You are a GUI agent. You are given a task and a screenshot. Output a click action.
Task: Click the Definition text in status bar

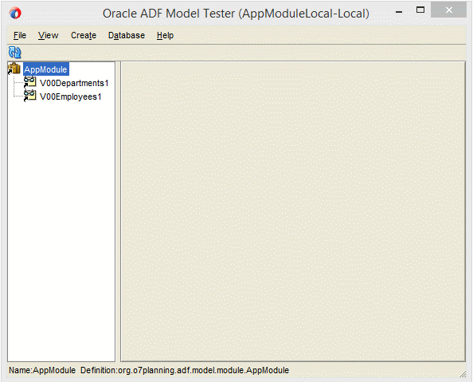(x=185, y=370)
